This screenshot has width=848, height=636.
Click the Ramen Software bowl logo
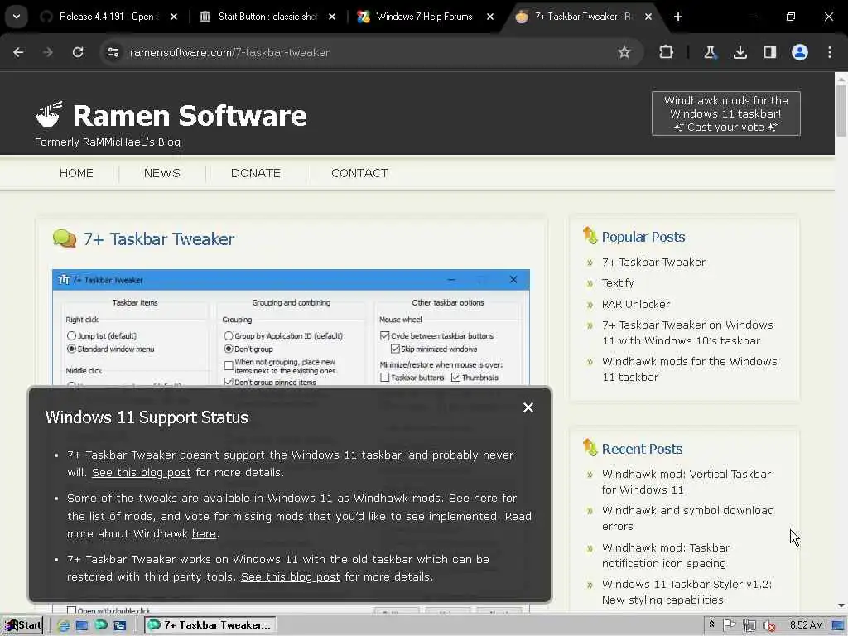click(49, 114)
